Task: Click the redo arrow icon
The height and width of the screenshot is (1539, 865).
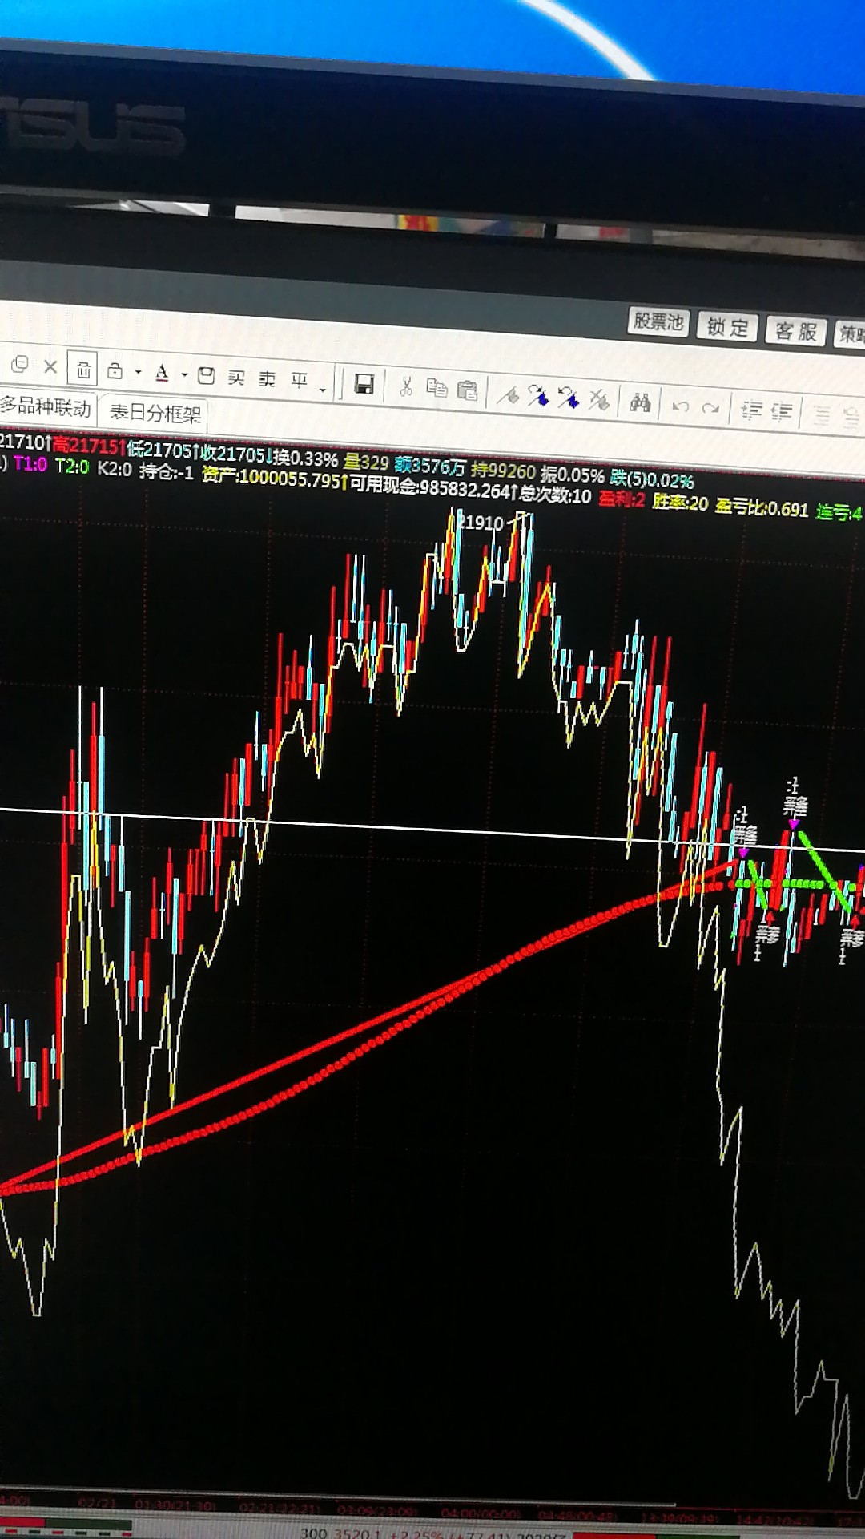Action: [x=710, y=408]
